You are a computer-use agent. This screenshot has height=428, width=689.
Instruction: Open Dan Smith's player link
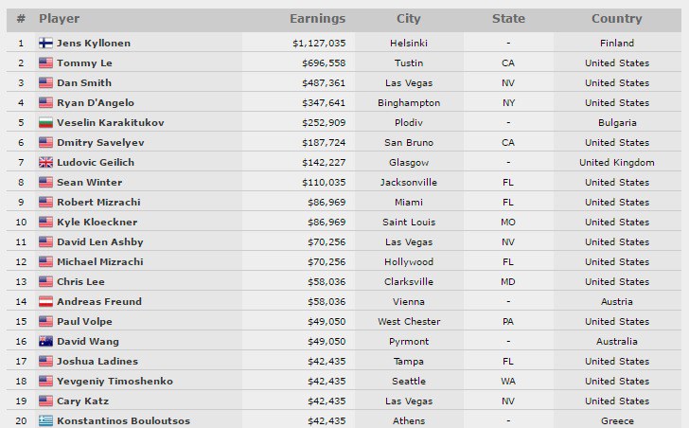tap(83, 83)
